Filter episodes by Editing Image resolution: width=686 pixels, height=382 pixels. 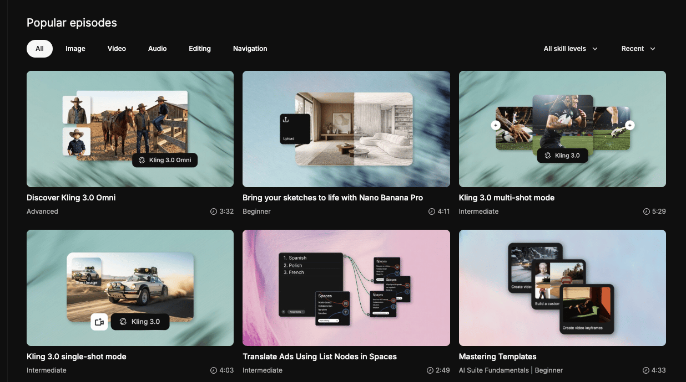pos(200,49)
